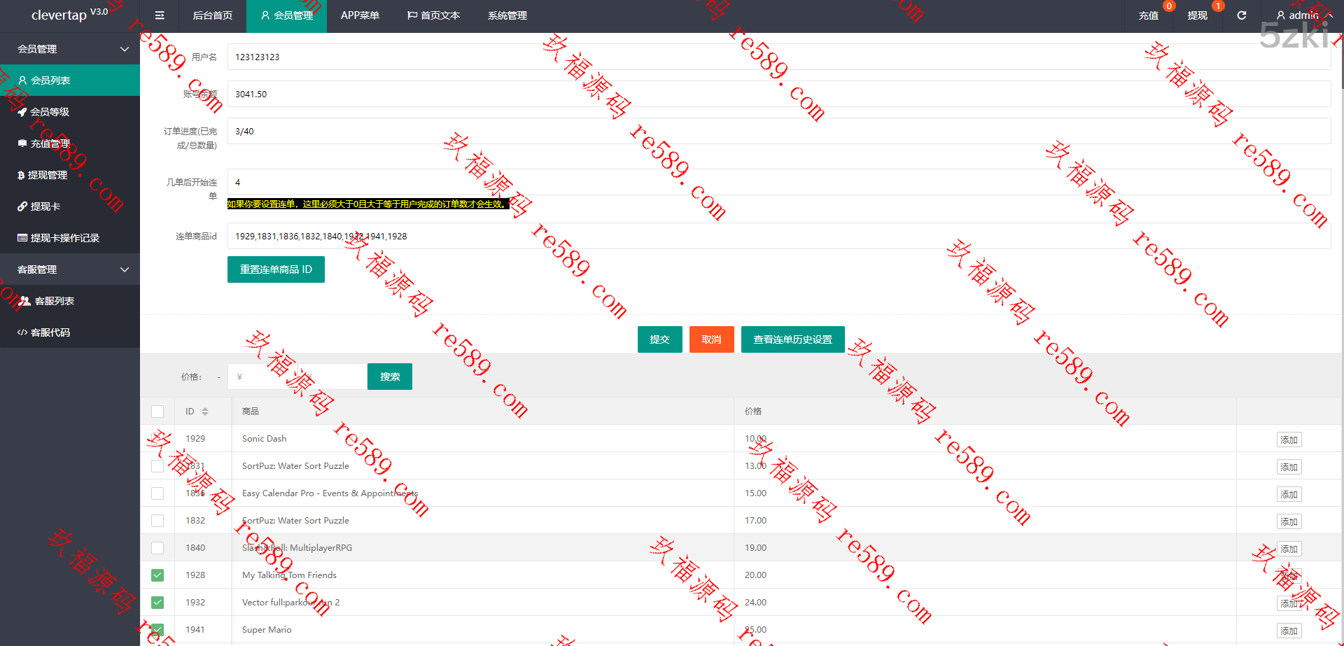The image size is (1344, 646).
Task: Click the sidebar collapse hamburger icon
Action: (160, 15)
